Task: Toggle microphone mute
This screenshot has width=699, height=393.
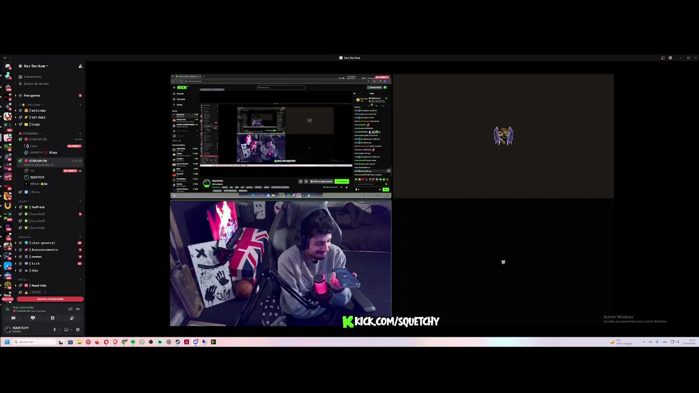Action: 55,330
